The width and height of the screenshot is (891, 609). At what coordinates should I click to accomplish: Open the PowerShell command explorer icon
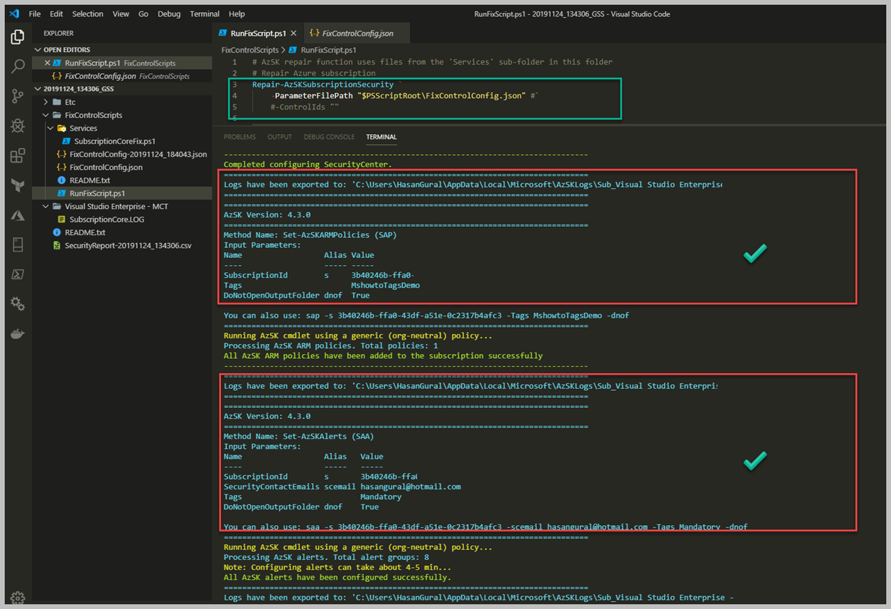[x=18, y=274]
